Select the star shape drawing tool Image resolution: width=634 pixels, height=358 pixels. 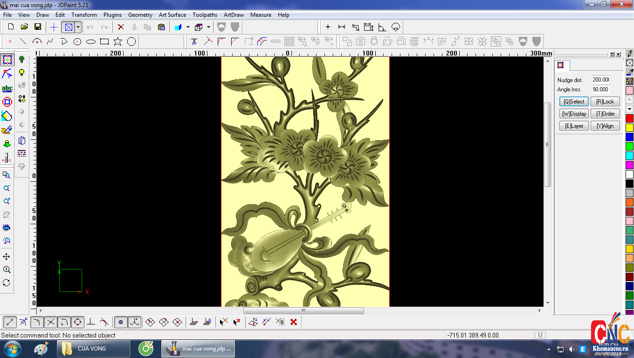[x=118, y=41]
